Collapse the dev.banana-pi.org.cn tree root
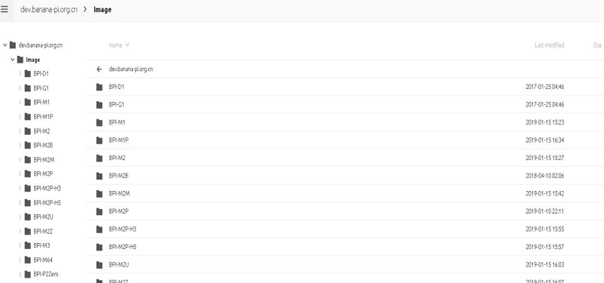The height and width of the screenshot is (283, 604). tap(5, 45)
